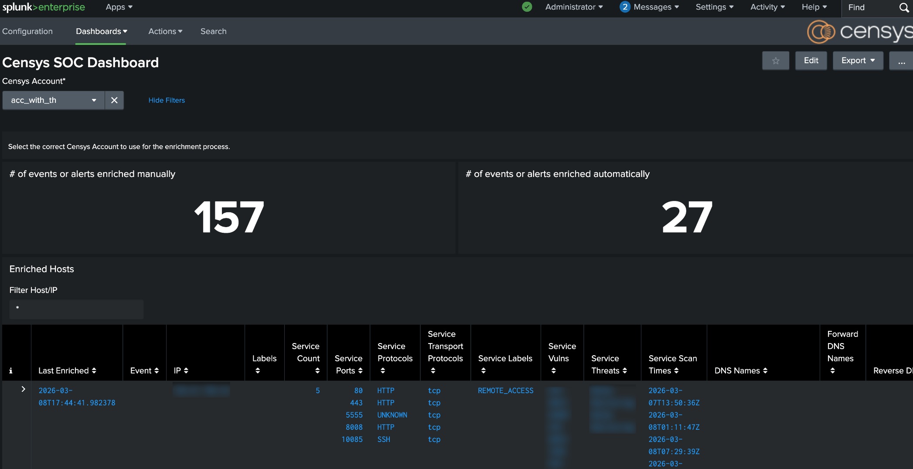Screen dimensions: 913x469
Task: Click service port 8008
Action: (354, 427)
